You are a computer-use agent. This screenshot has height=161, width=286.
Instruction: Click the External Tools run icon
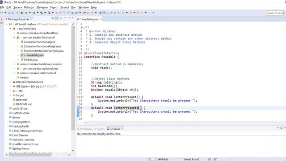tap(49, 13)
